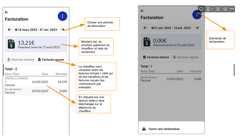
Task: Click Paiement prévu le 01 août 2023 text
Action: click(x=174, y=45)
